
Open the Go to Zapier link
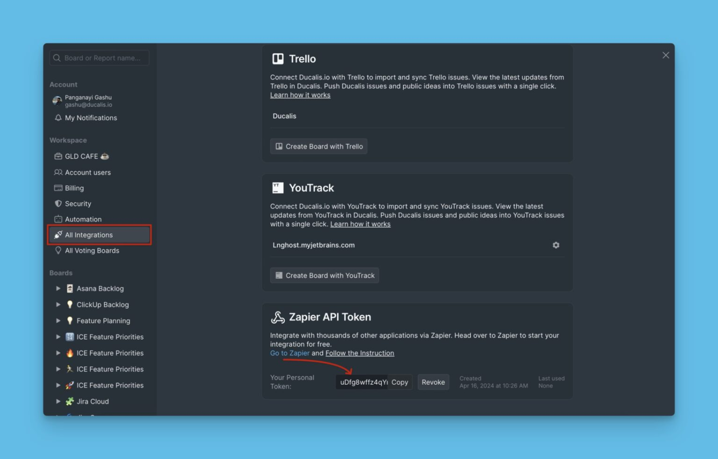(290, 353)
